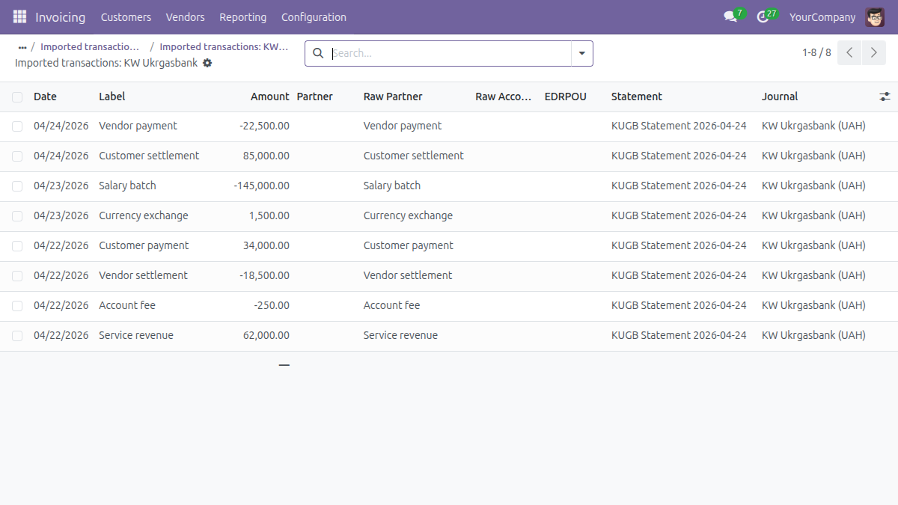Open the Reporting menu
This screenshot has width=898, height=505.
click(x=243, y=16)
